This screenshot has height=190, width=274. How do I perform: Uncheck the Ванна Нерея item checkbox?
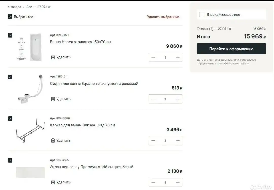pyautogui.click(x=10, y=35)
